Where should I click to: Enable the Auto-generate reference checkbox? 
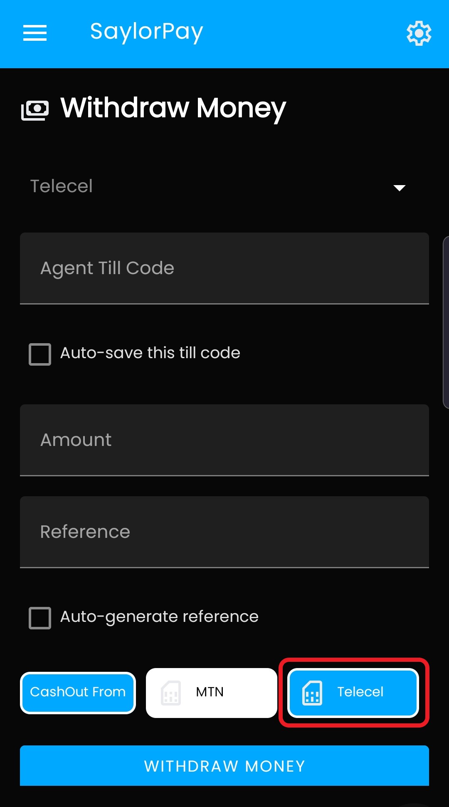40,618
